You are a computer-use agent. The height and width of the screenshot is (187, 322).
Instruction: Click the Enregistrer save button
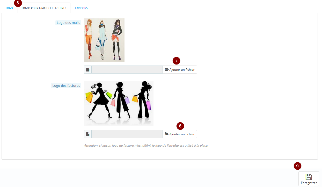pos(309,179)
